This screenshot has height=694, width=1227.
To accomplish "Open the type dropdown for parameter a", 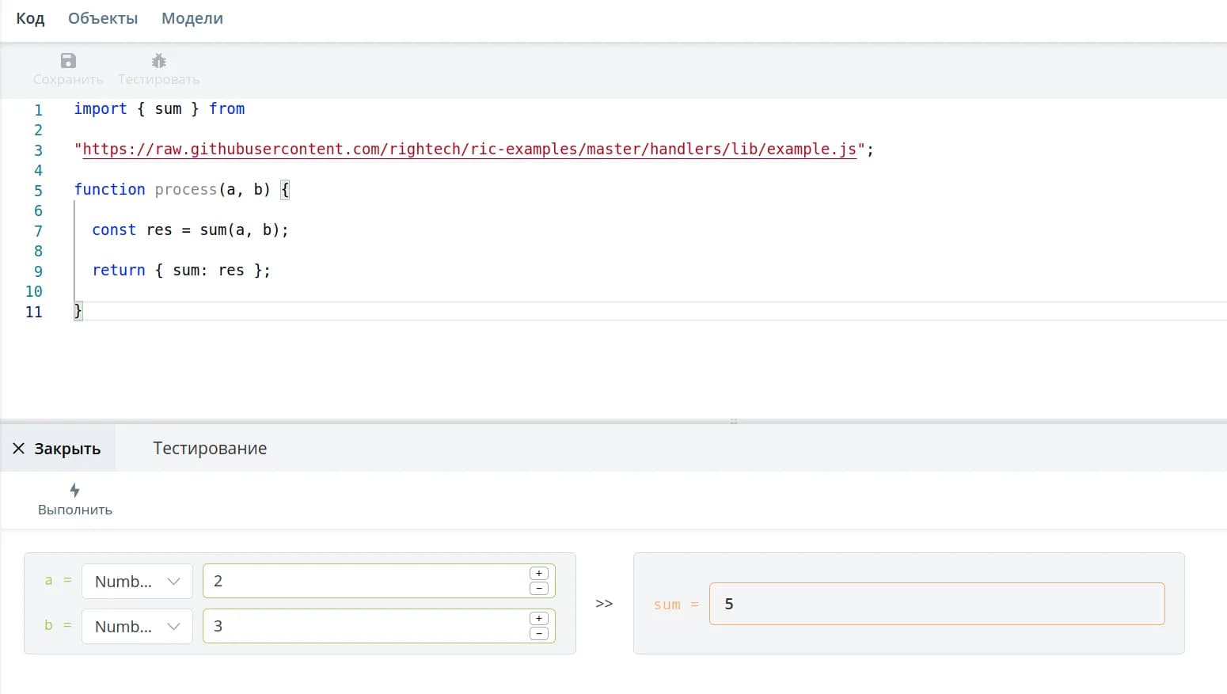I will tap(137, 582).
